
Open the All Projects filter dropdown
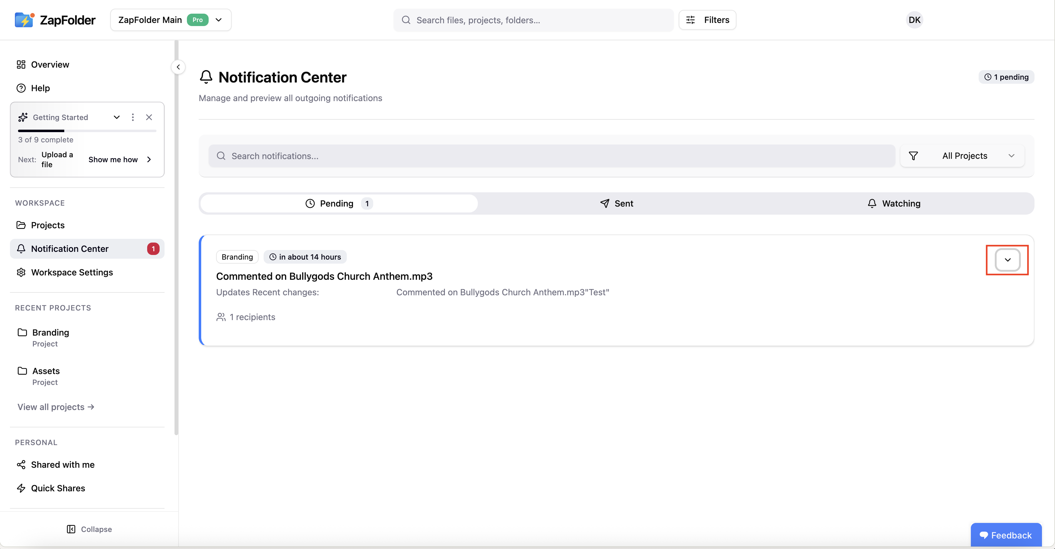click(963, 156)
